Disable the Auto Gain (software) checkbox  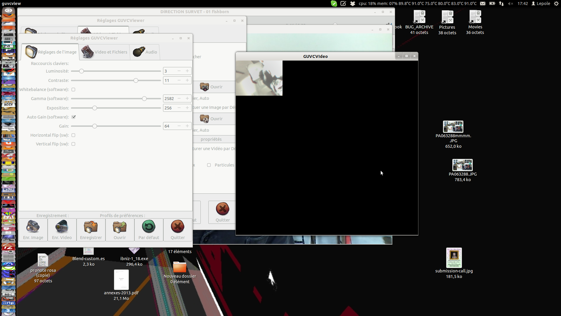pos(74,117)
